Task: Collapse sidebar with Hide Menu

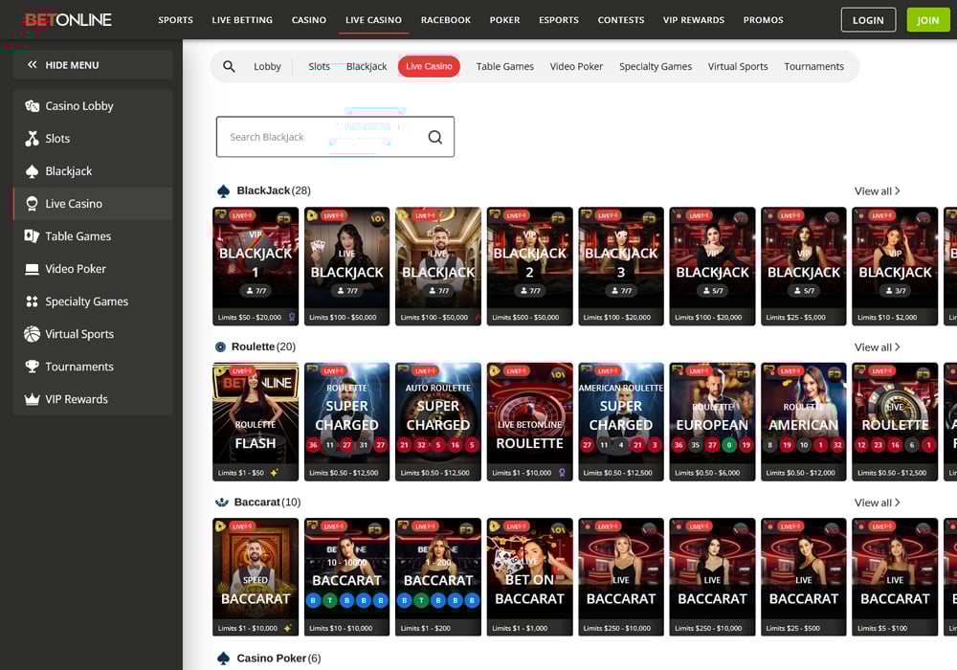Action: click(x=63, y=65)
